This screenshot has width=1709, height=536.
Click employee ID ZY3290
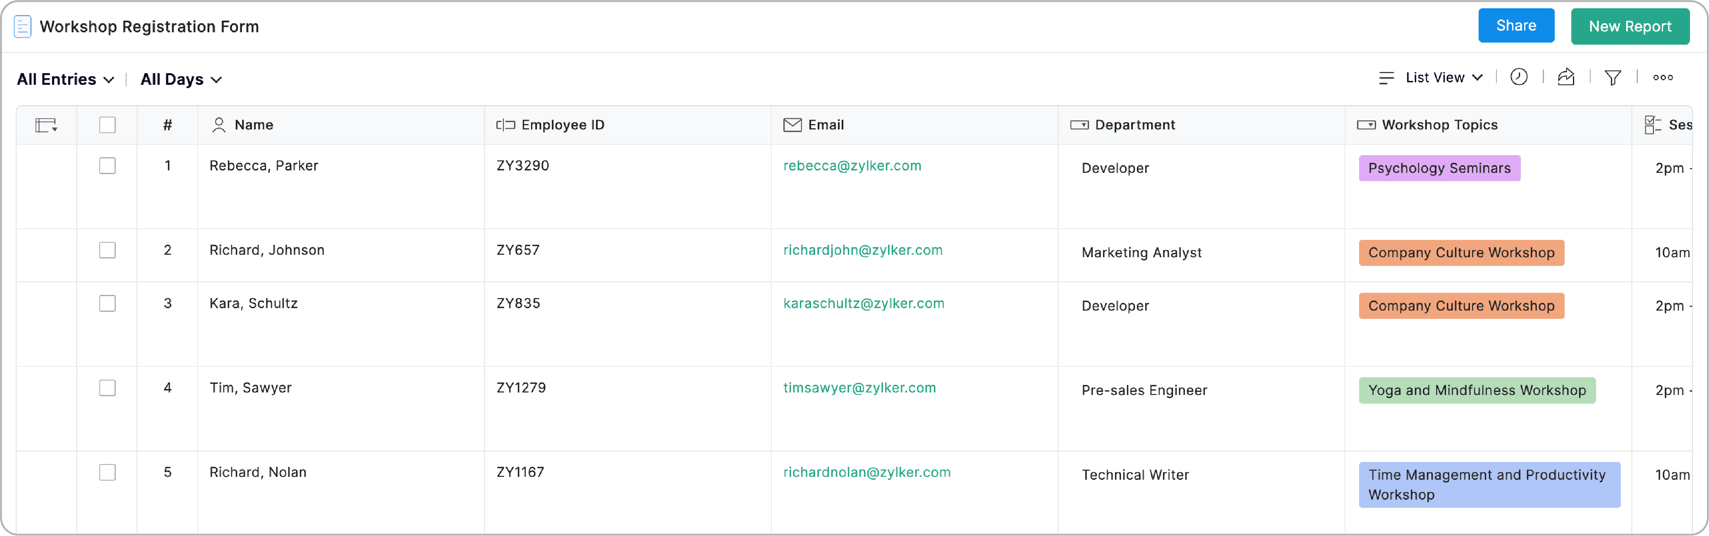pos(522,166)
